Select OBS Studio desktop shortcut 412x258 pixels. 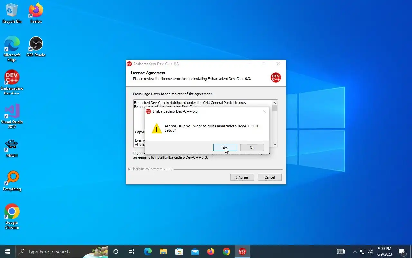[x=36, y=47]
